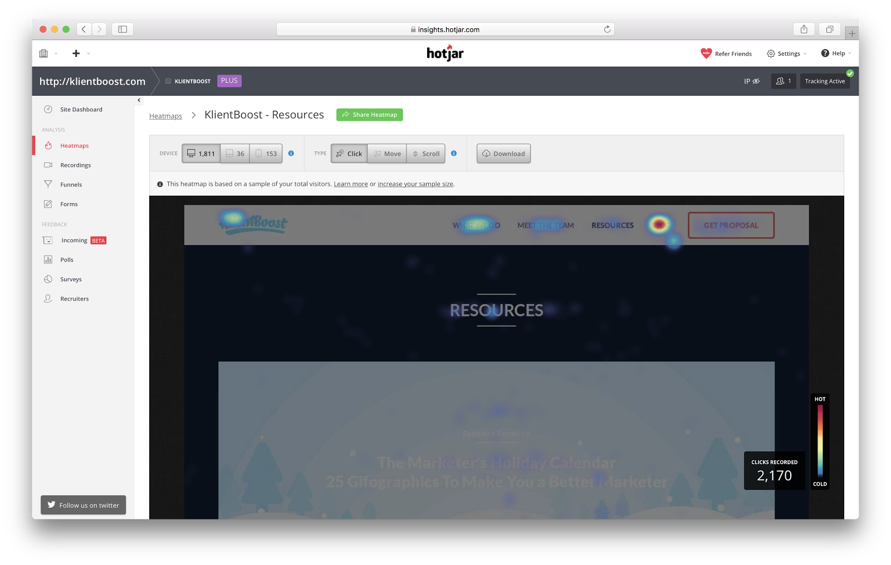Click the Safari share icon
The image size is (891, 565).
coord(804,30)
